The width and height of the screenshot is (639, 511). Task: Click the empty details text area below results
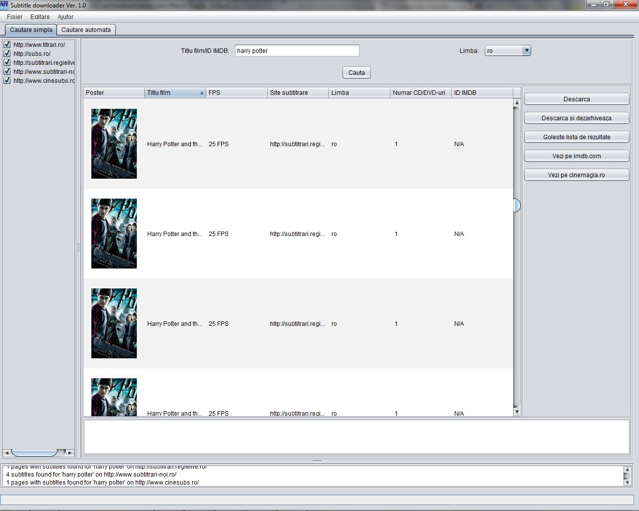pyautogui.click(x=356, y=437)
